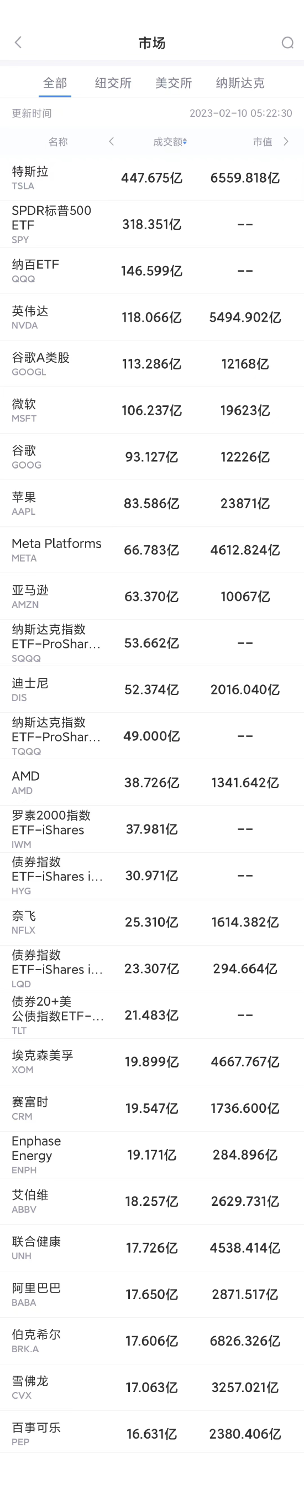The height and width of the screenshot is (1489, 304).
Task: Open the search magnifier icon
Action: coord(287,43)
